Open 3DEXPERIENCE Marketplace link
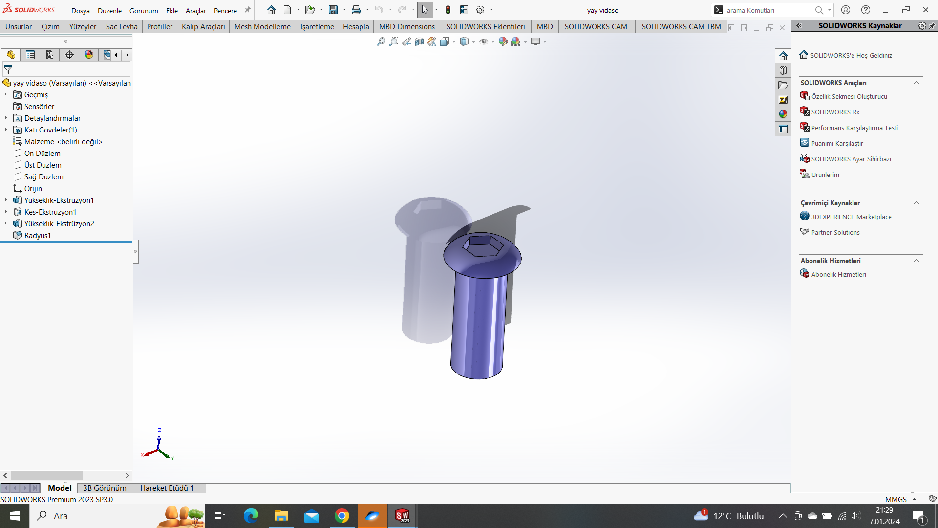 point(851,217)
